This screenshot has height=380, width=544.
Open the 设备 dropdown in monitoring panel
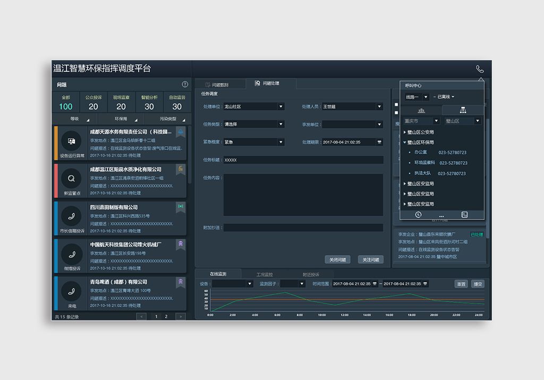pyautogui.click(x=233, y=284)
